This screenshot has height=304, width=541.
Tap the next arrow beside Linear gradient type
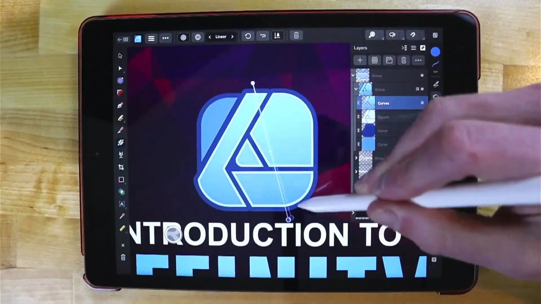point(232,36)
